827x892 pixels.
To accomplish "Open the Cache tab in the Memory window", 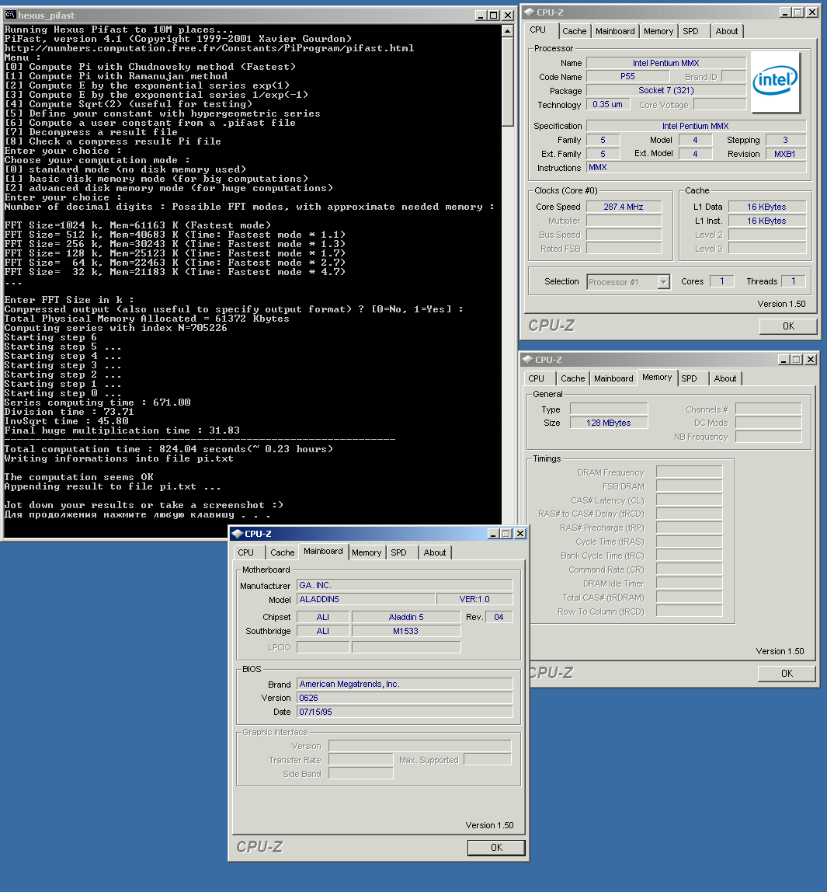I will [x=572, y=378].
